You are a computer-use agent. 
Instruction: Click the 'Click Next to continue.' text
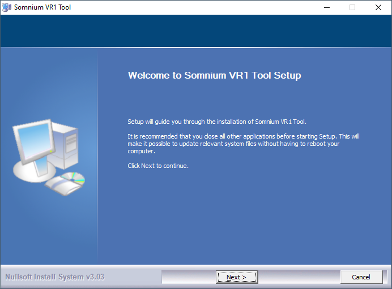point(158,166)
